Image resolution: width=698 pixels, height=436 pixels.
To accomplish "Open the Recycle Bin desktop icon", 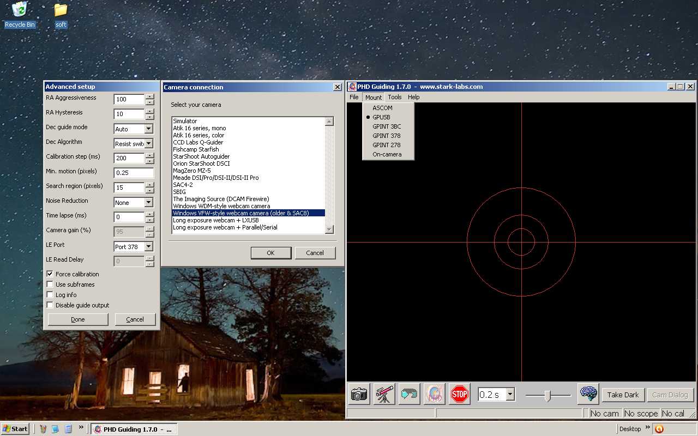I will [x=20, y=15].
